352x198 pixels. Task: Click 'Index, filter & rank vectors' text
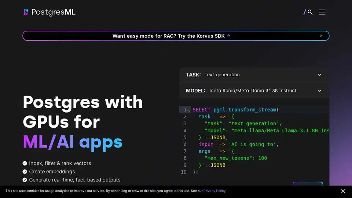coord(60,164)
